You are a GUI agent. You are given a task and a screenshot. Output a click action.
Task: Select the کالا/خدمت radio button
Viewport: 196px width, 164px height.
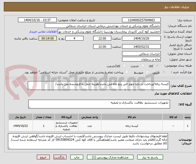click(124, 66)
